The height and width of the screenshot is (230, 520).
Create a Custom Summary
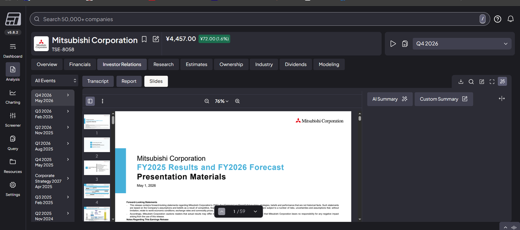pyautogui.click(x=443, y=99)
